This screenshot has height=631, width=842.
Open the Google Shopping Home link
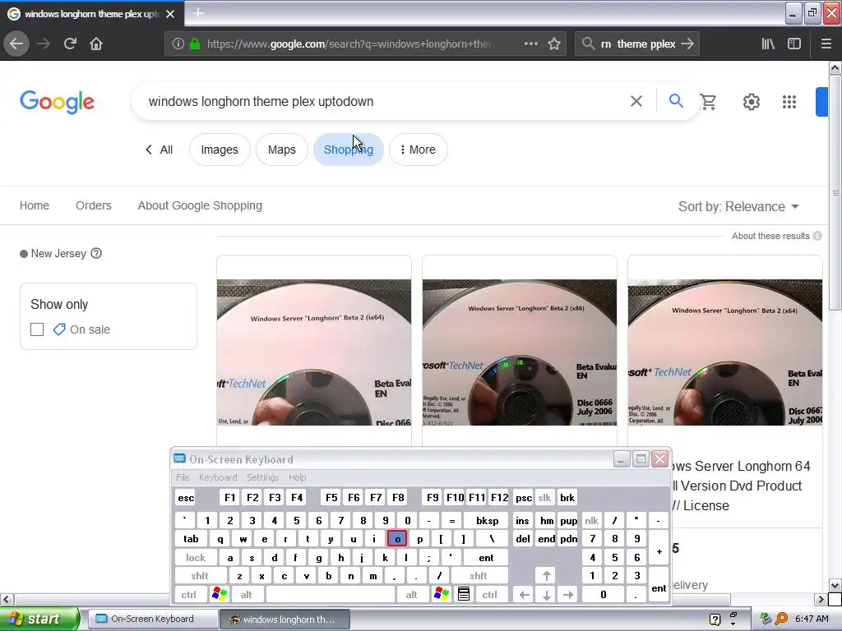tap(35, 205)
